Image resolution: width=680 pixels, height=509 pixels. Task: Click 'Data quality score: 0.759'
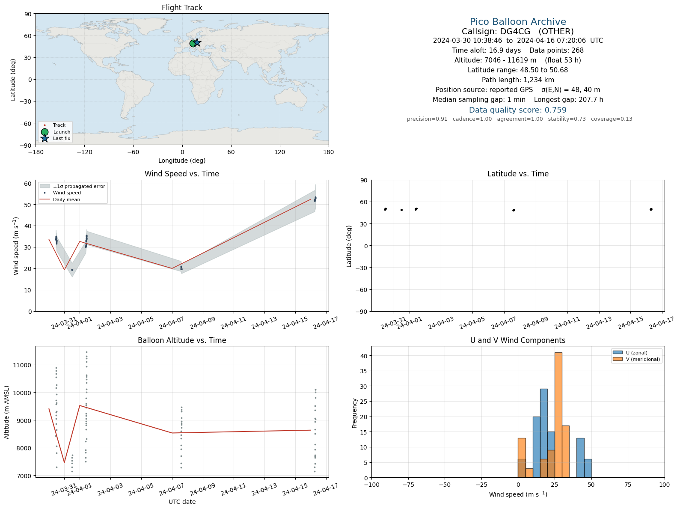tap(518, 110)
